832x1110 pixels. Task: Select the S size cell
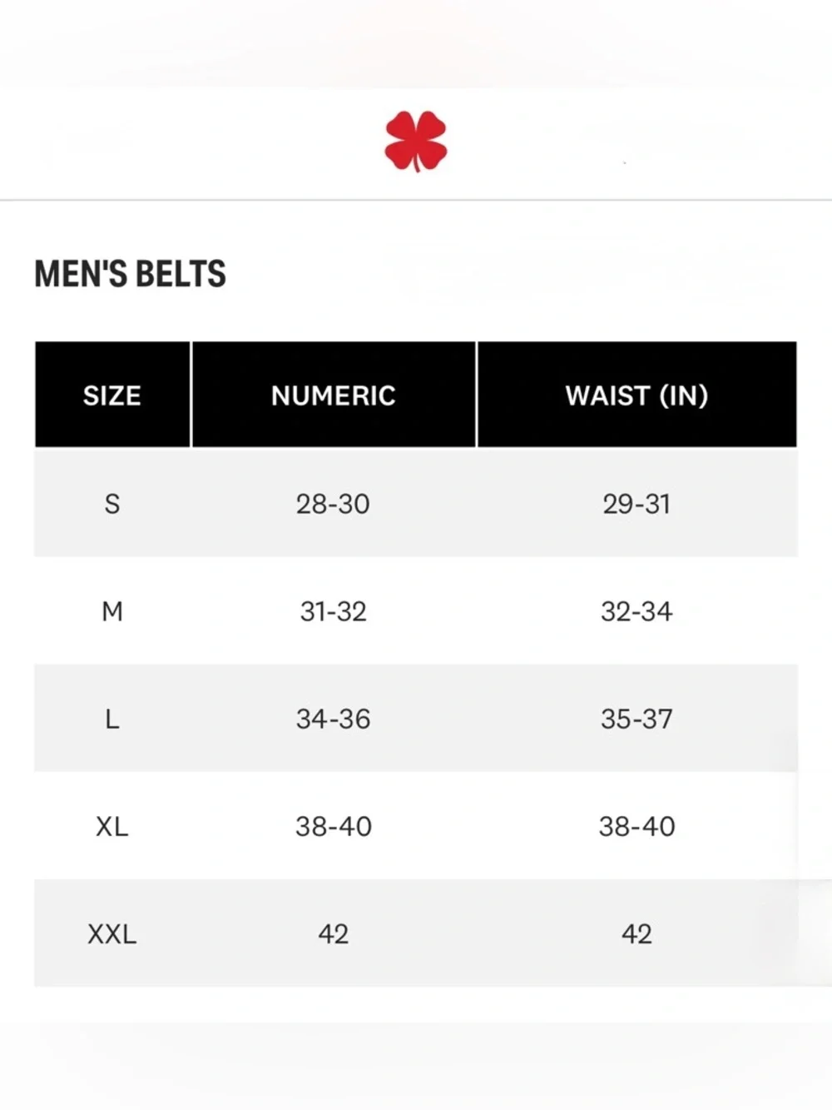112,504
